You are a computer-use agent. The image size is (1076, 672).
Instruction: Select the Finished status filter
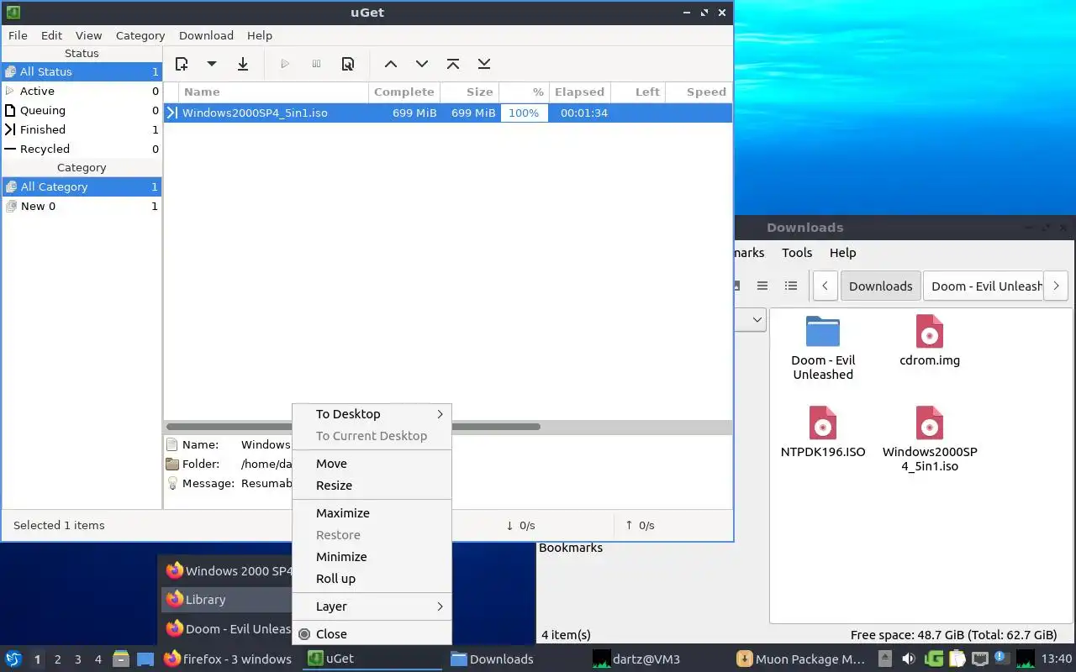(x=82, y=129)
